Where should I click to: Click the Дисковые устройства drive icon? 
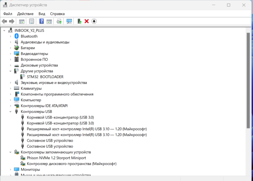[17, 66]
